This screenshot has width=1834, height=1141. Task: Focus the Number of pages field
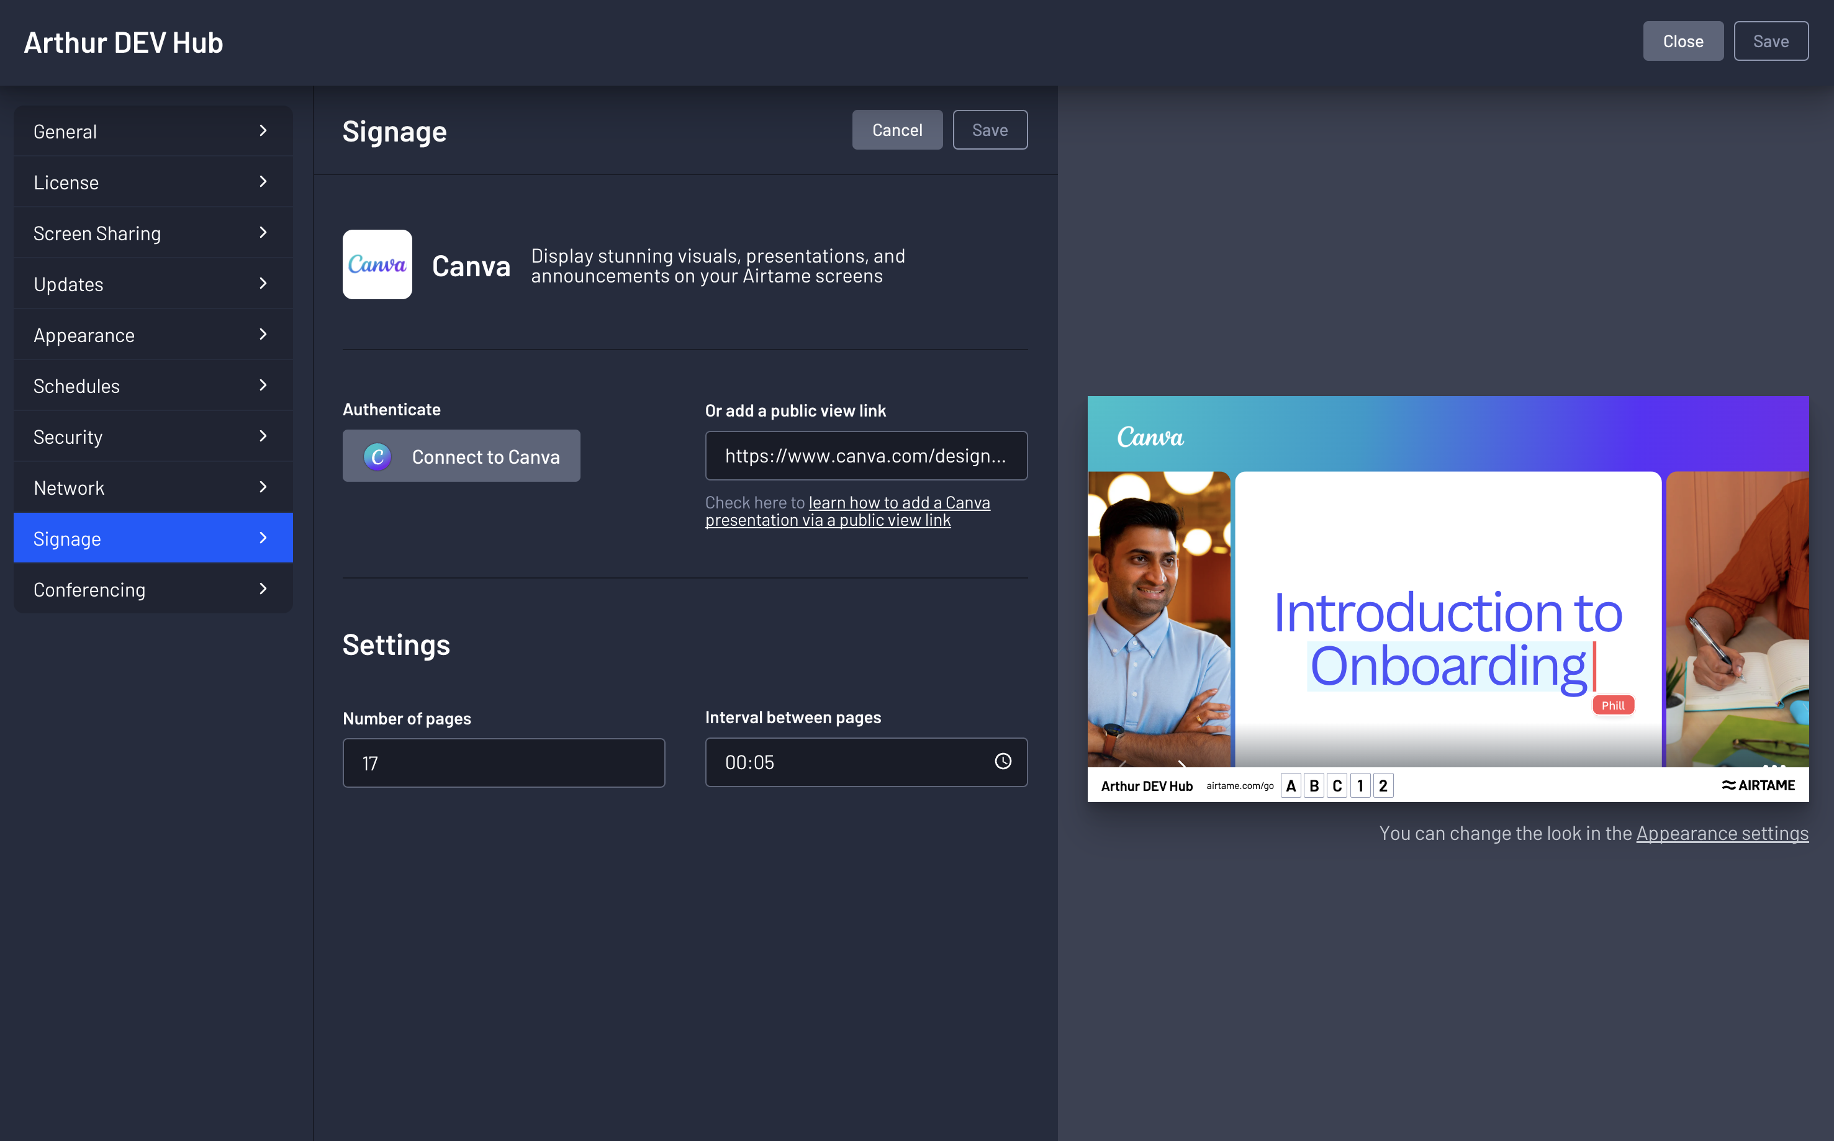click(504, 763)
